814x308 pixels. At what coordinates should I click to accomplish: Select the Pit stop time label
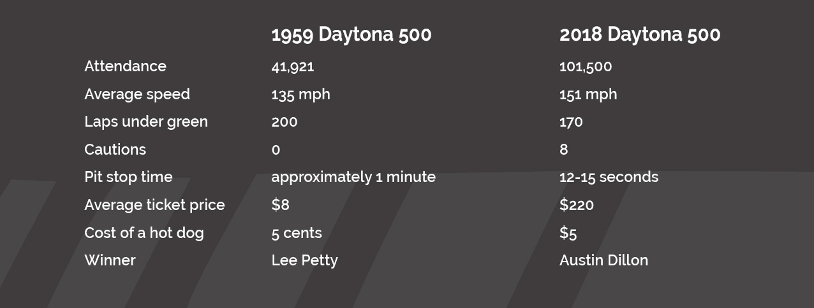pyautogui.click(x=128, y=177)
